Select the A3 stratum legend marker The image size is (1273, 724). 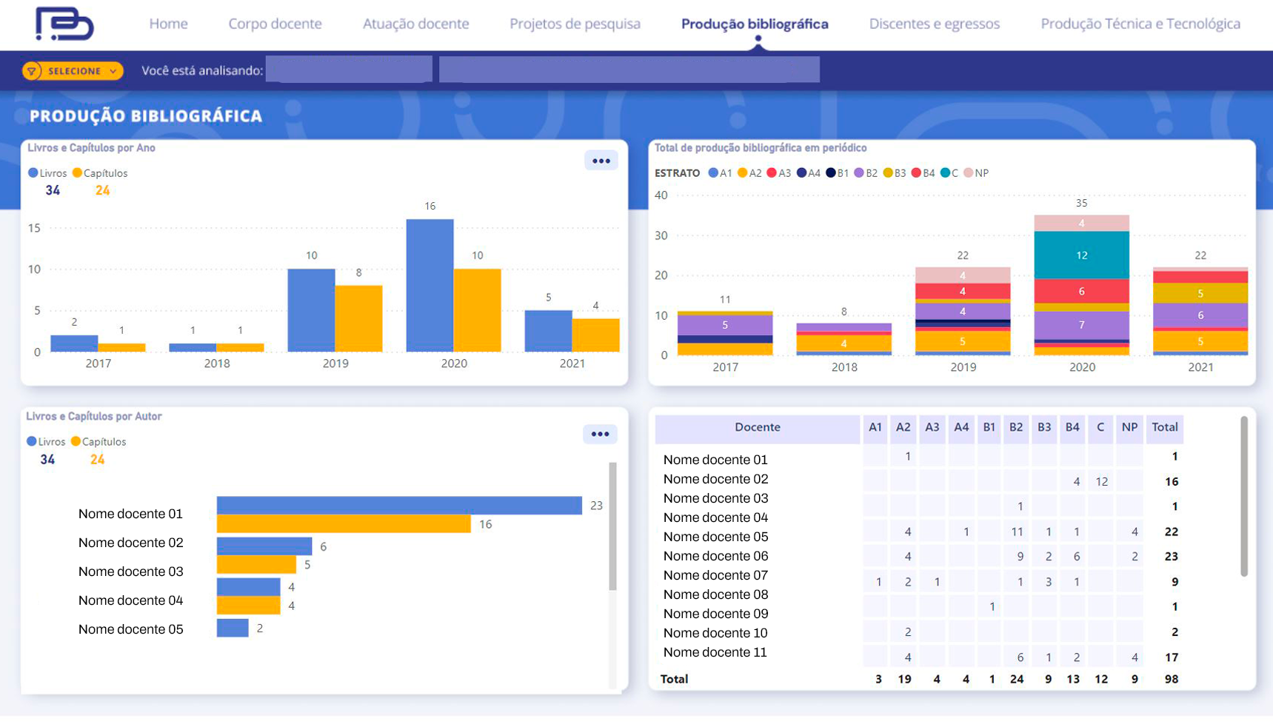[772, 172]
